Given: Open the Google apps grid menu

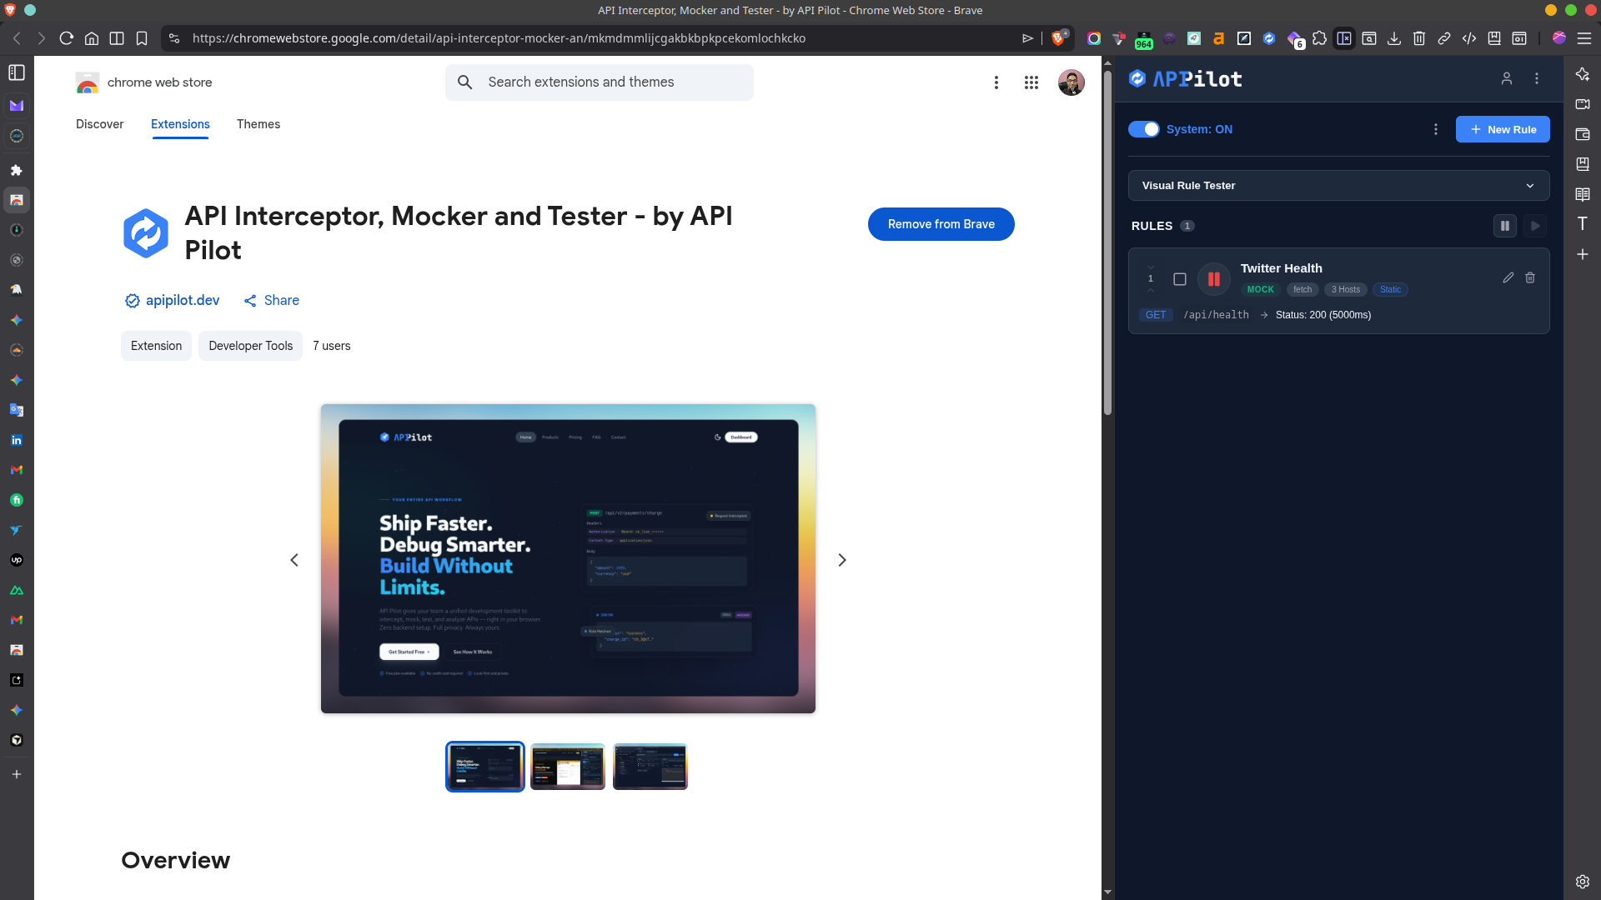Looking at the screenshot, I should point(1031,82).
